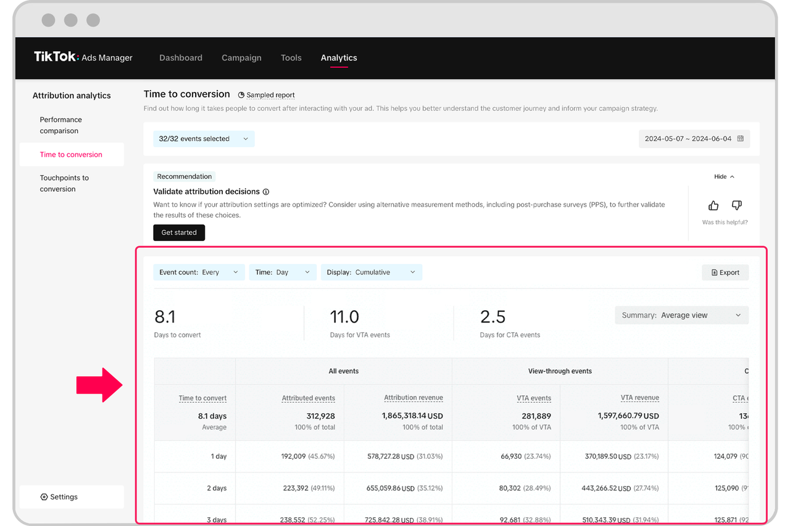The height and width of the screenshot is (526, 790).
Task: Click the Export button
Action: [x=725, y=273]
